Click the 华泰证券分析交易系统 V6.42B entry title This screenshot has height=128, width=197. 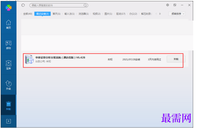pos(60,57)
